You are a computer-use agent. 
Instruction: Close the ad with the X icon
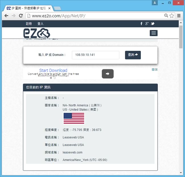click(156, 69)
